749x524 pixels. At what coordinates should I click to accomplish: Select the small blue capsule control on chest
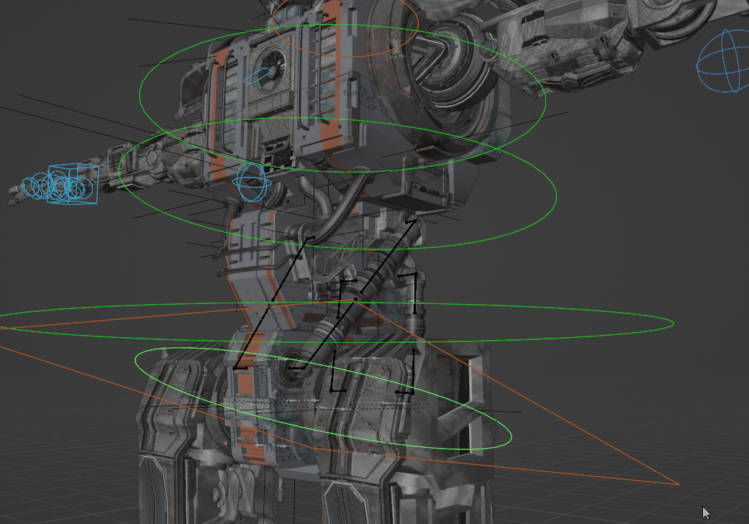pos(257,76)
